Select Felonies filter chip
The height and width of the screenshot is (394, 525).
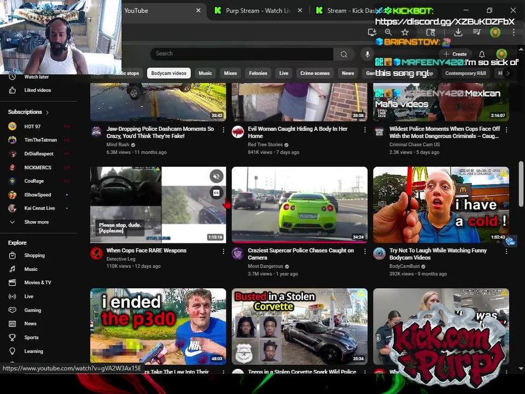click(258, 73)
